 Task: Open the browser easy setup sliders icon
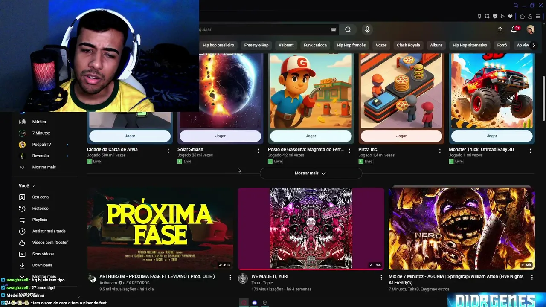[538, 17]
